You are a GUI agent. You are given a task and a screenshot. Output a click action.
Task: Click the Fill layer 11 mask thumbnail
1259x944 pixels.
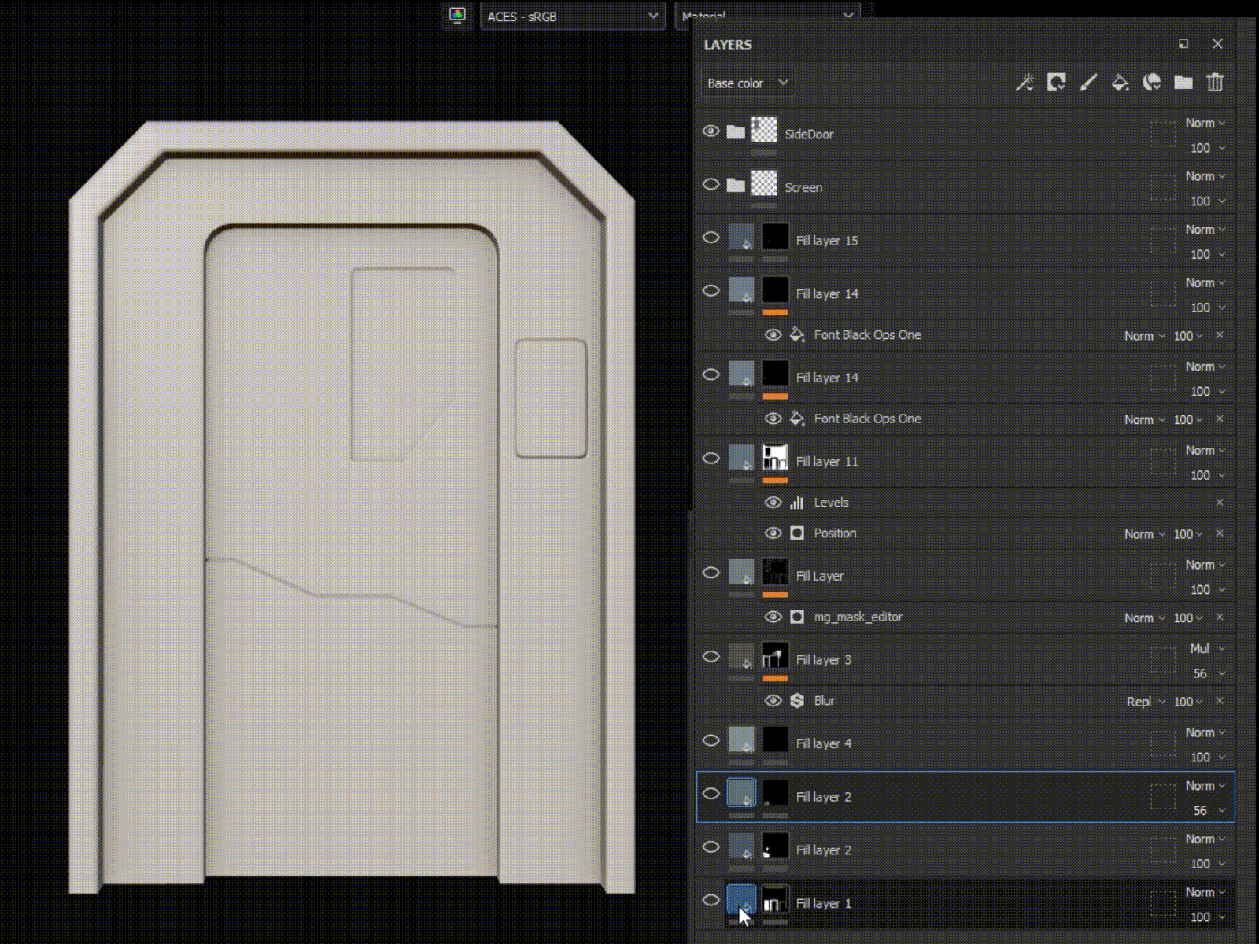775,458
